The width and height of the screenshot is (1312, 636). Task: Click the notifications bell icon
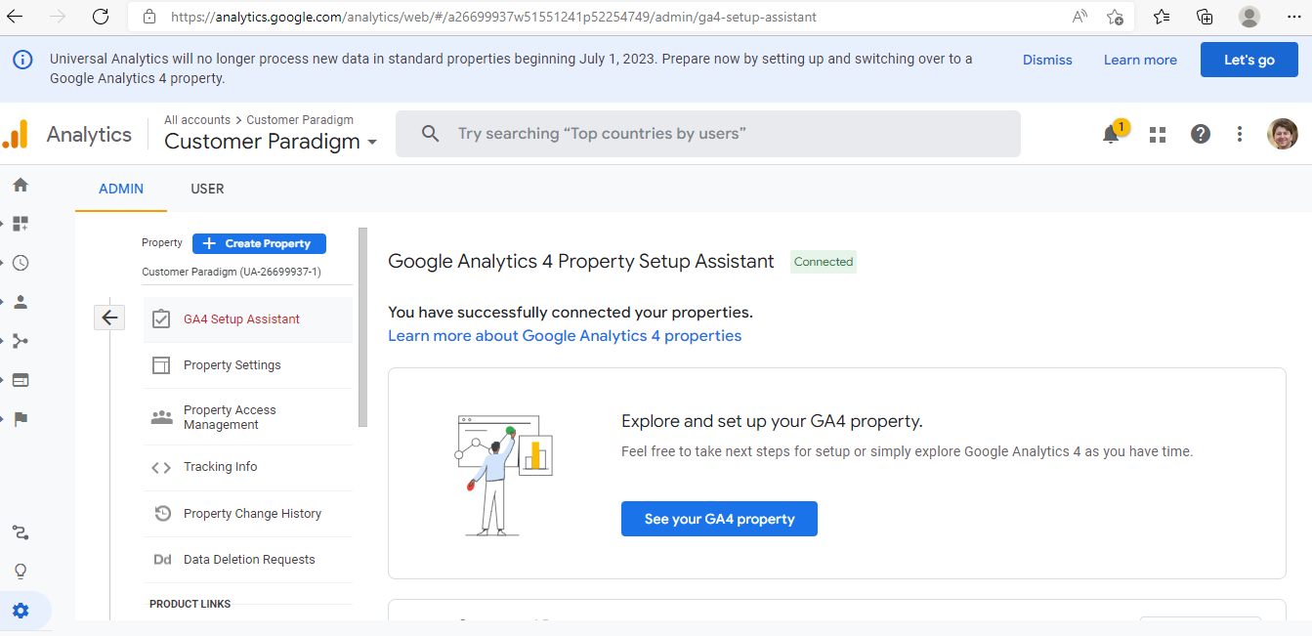[1111, 135]
